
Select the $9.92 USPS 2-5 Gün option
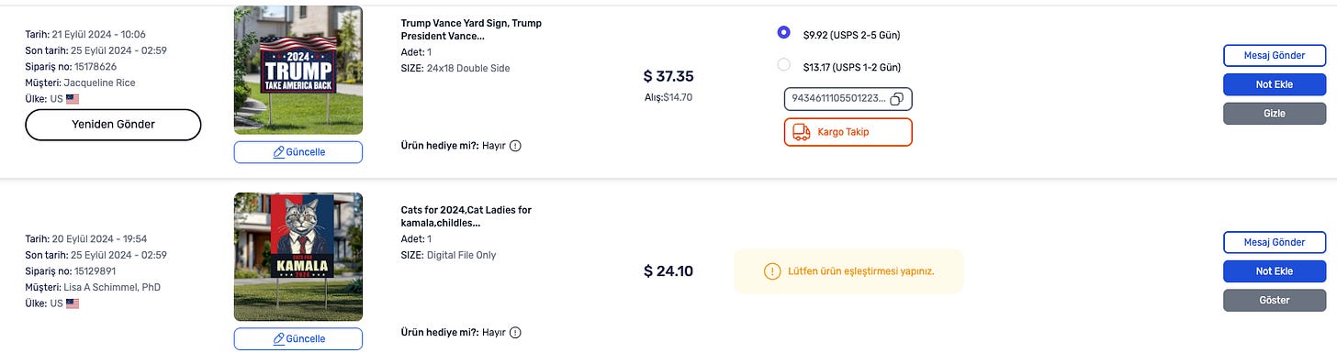783,32
